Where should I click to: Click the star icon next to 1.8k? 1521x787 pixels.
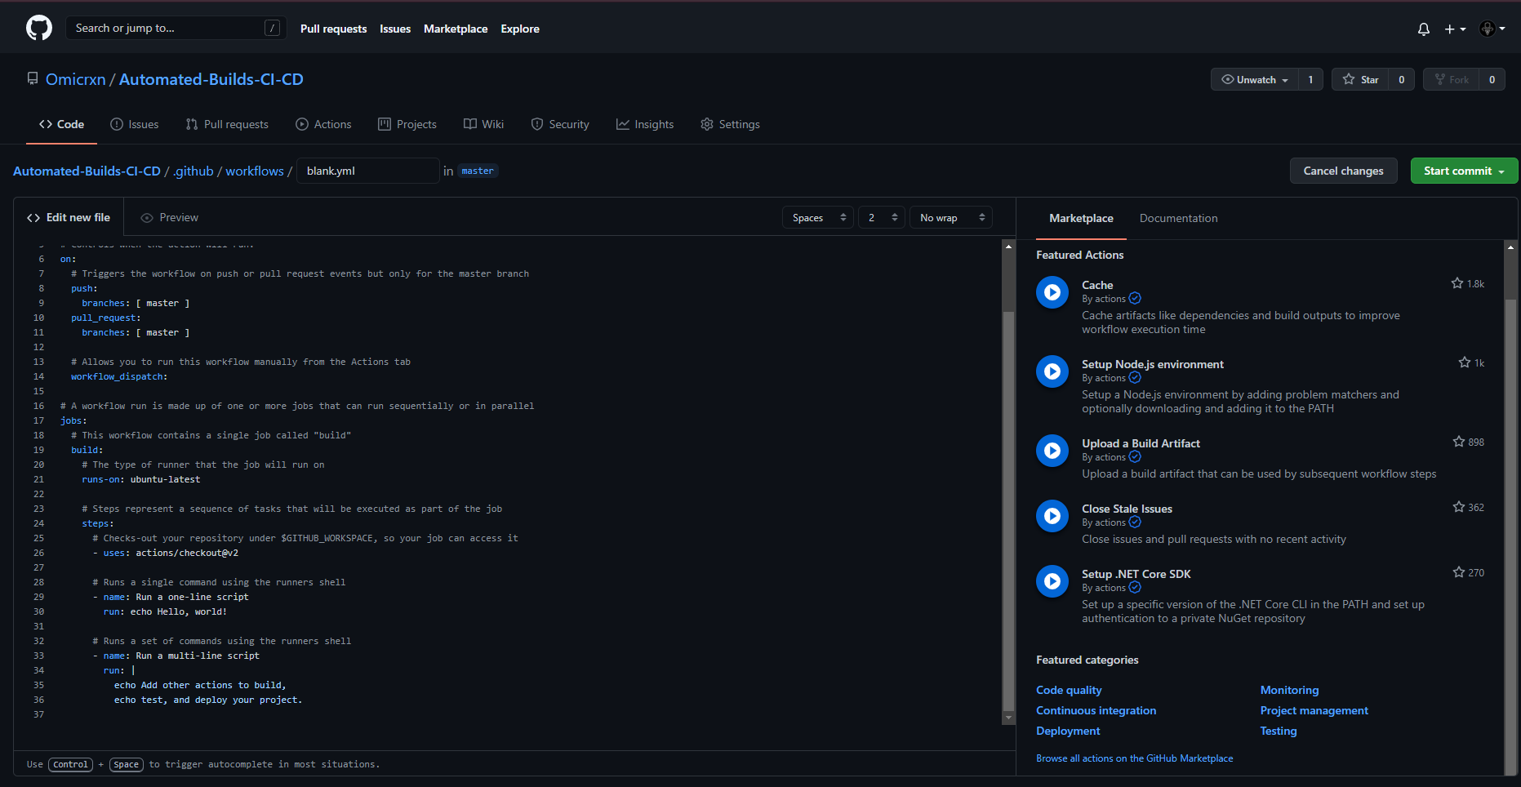pos(1457,283)
